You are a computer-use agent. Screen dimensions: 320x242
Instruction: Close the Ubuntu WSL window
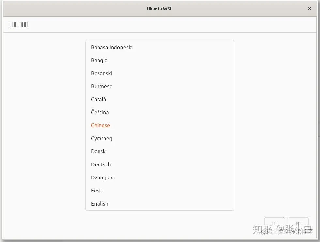[309, 9]
